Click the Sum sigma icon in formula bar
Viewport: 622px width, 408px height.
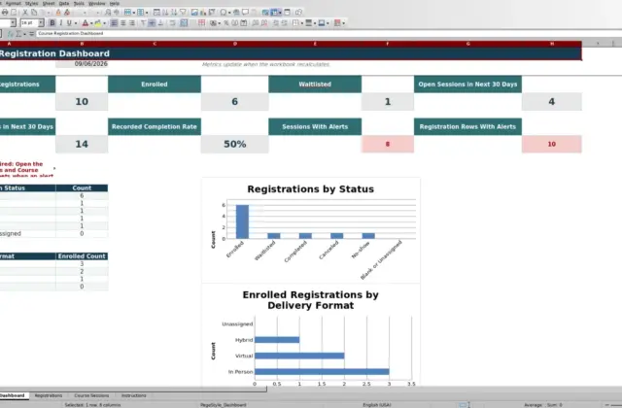(x=18, y=34)
